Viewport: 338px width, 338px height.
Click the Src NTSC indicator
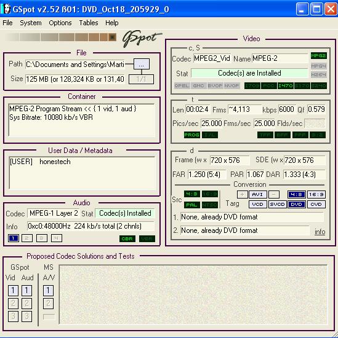(x=210, y=205)
